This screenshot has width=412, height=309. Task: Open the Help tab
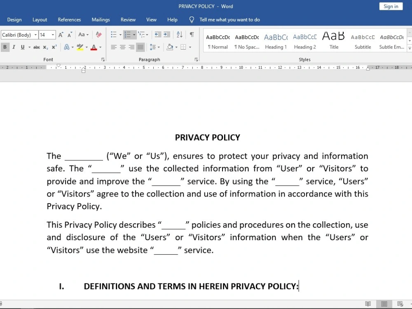[172, 20]
